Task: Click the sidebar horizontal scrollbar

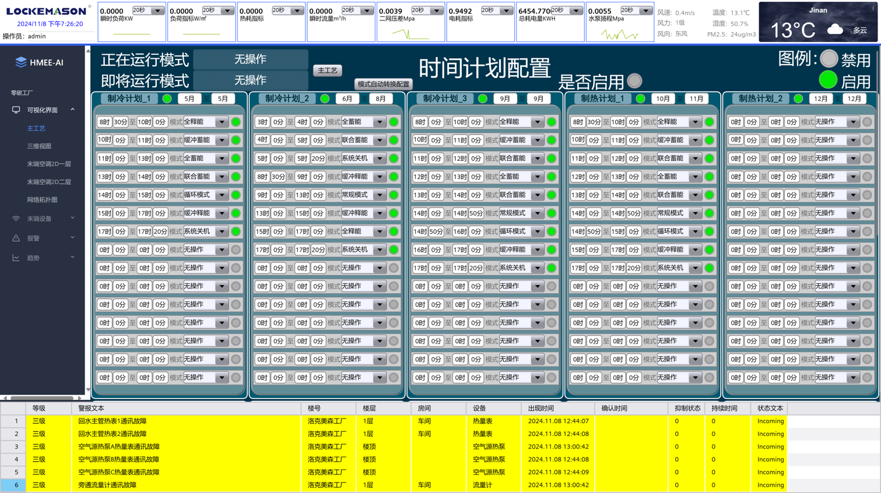Action: pos(41,398)
